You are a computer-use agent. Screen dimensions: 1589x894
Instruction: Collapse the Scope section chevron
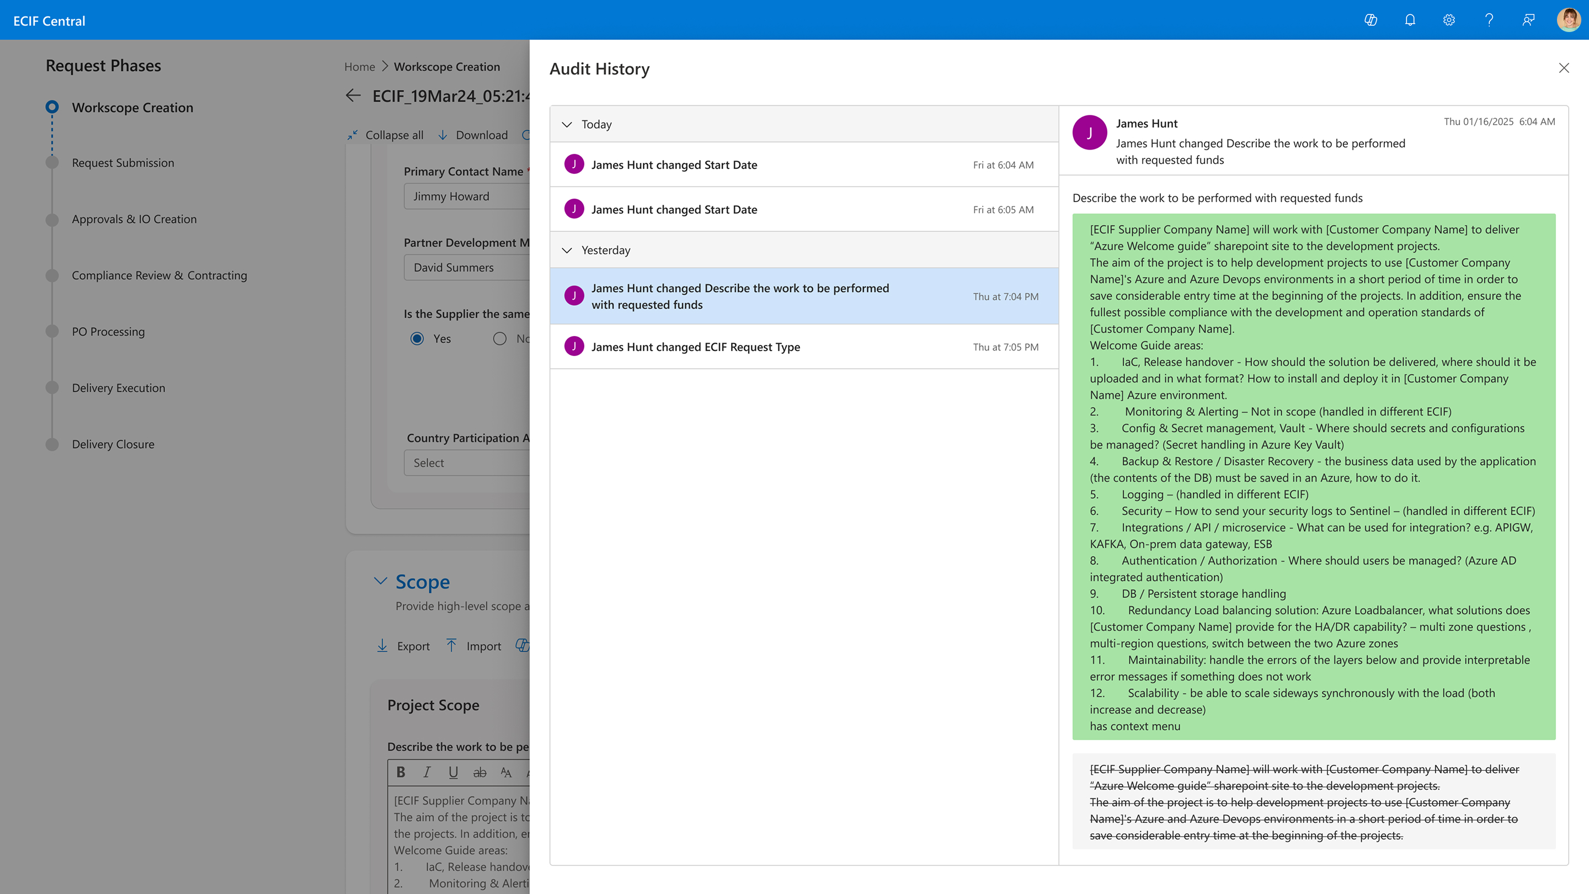click(381, 581)
